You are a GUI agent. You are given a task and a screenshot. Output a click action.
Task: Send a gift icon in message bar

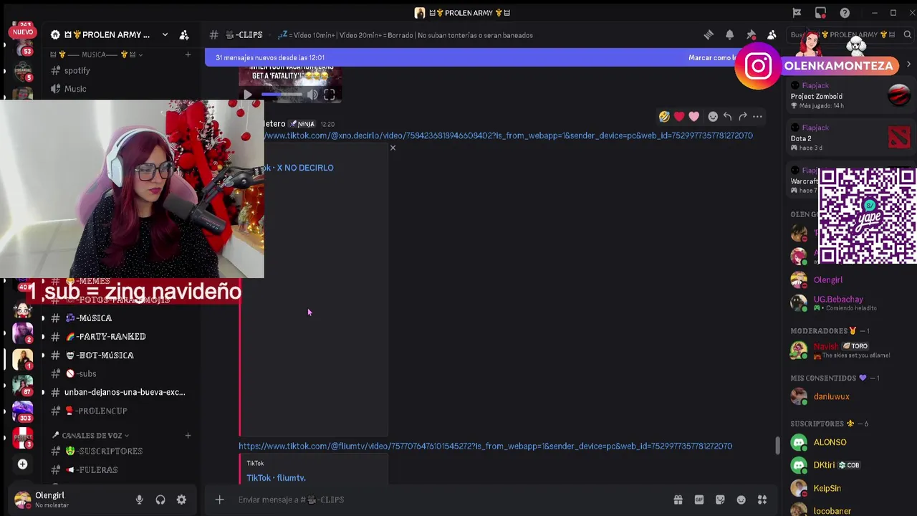pos(678,500)
